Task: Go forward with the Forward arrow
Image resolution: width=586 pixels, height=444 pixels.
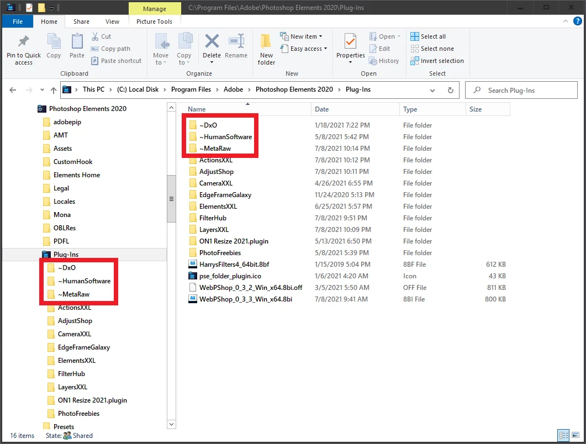Action: click(x=29, y=90)
